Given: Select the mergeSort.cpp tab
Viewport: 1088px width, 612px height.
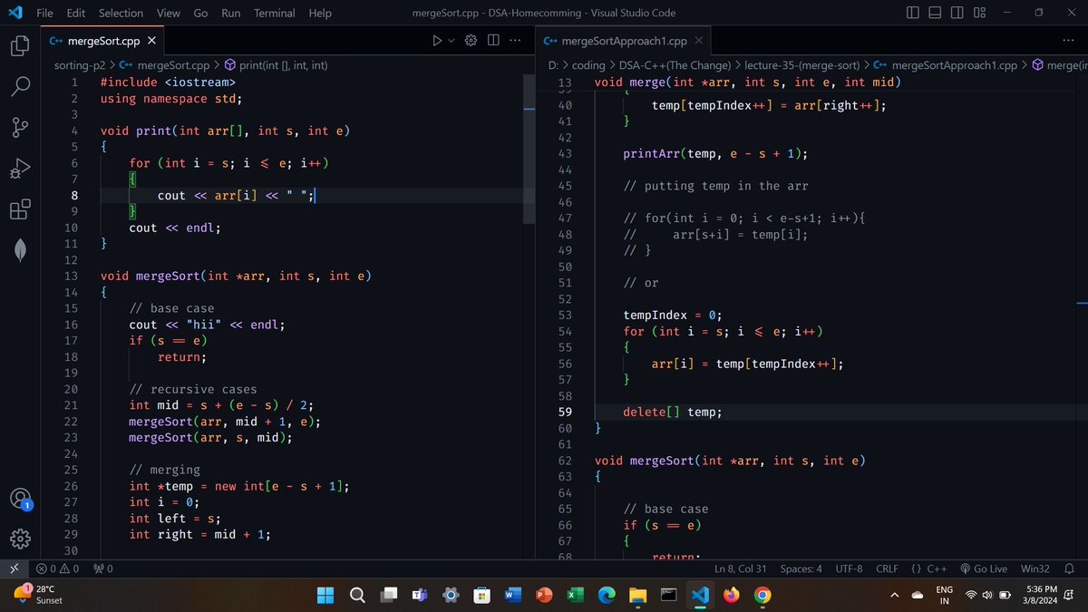Looking at the screenshot, I should pyautogui.click(x=102, y=41).
